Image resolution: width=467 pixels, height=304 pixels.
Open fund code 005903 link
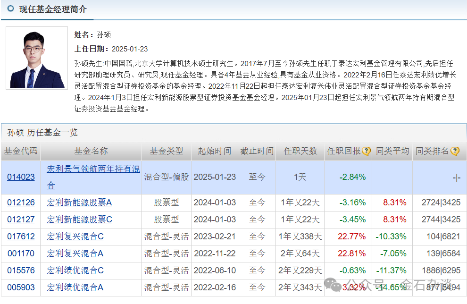pos(21,287)
